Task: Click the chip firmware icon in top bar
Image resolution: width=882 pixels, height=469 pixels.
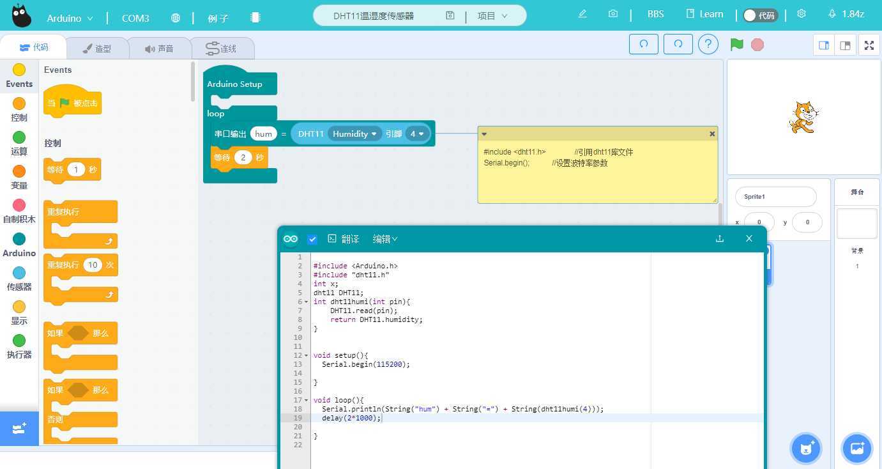Action: (x=255, y=18)
